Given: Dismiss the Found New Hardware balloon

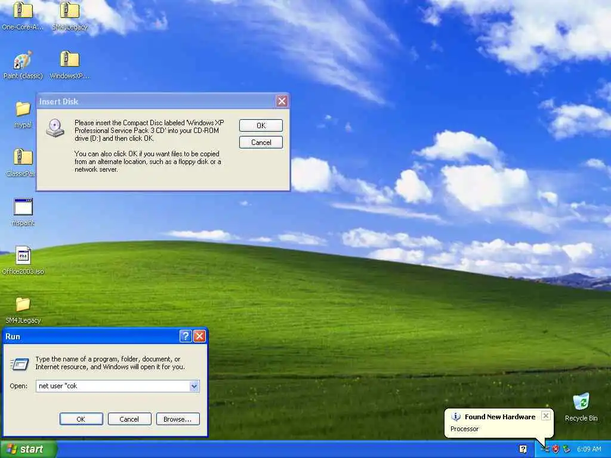Looking at the screenshot, I should pyautogui.click(x=546, y=416).
